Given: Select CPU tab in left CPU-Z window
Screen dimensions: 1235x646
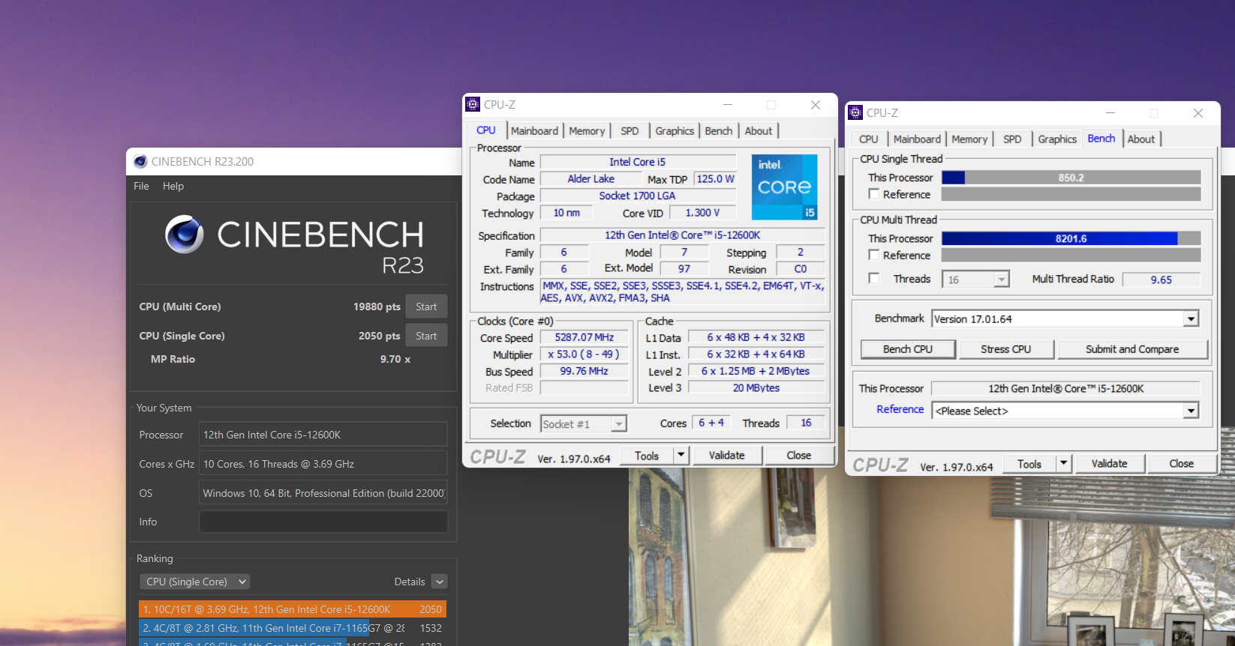Looking at the screenshot, I should (x=486, y=130).
